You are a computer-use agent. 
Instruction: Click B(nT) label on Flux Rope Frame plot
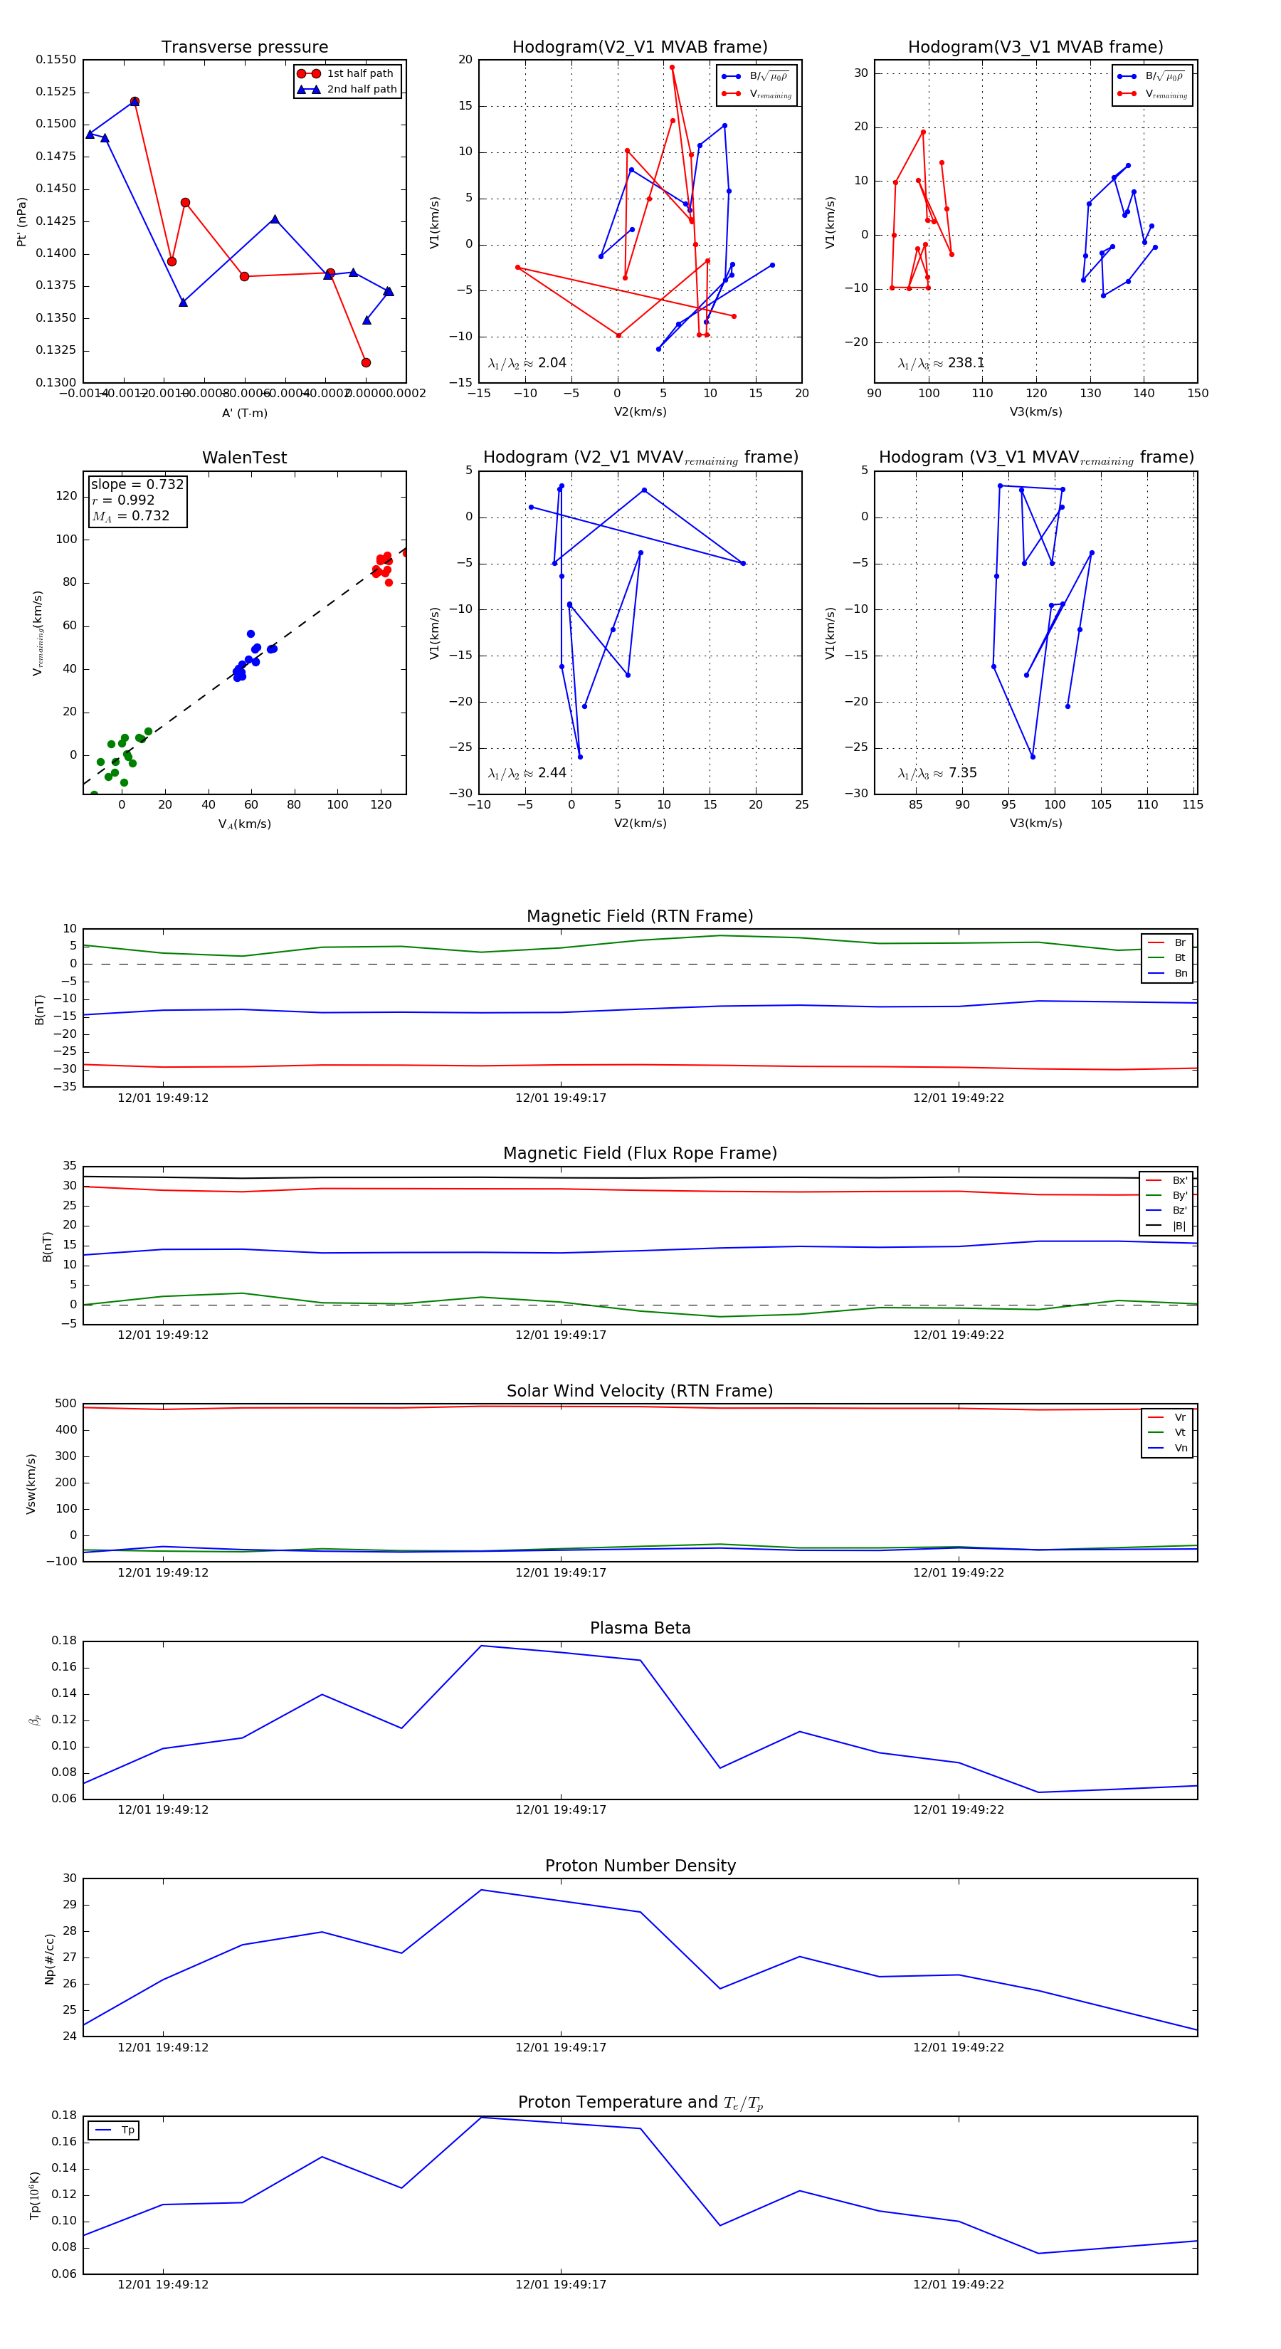coord(48,1246)
